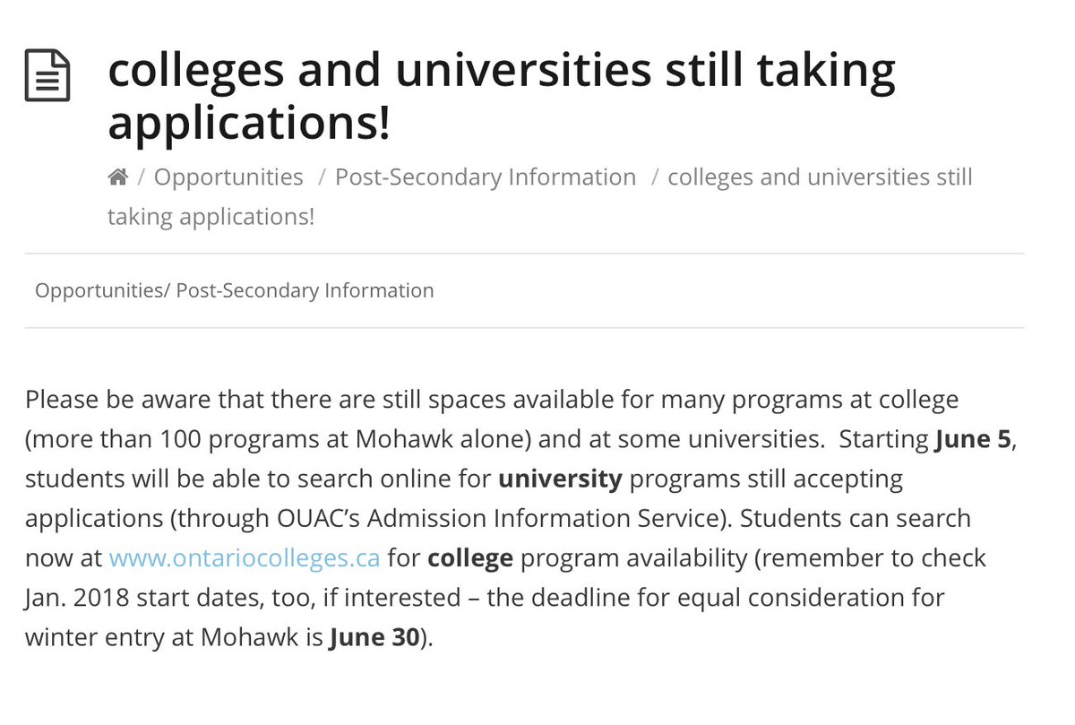Open the Opportunities breadcrumb link
This screenshot has width=1075, height=725.
pos(228,177)
